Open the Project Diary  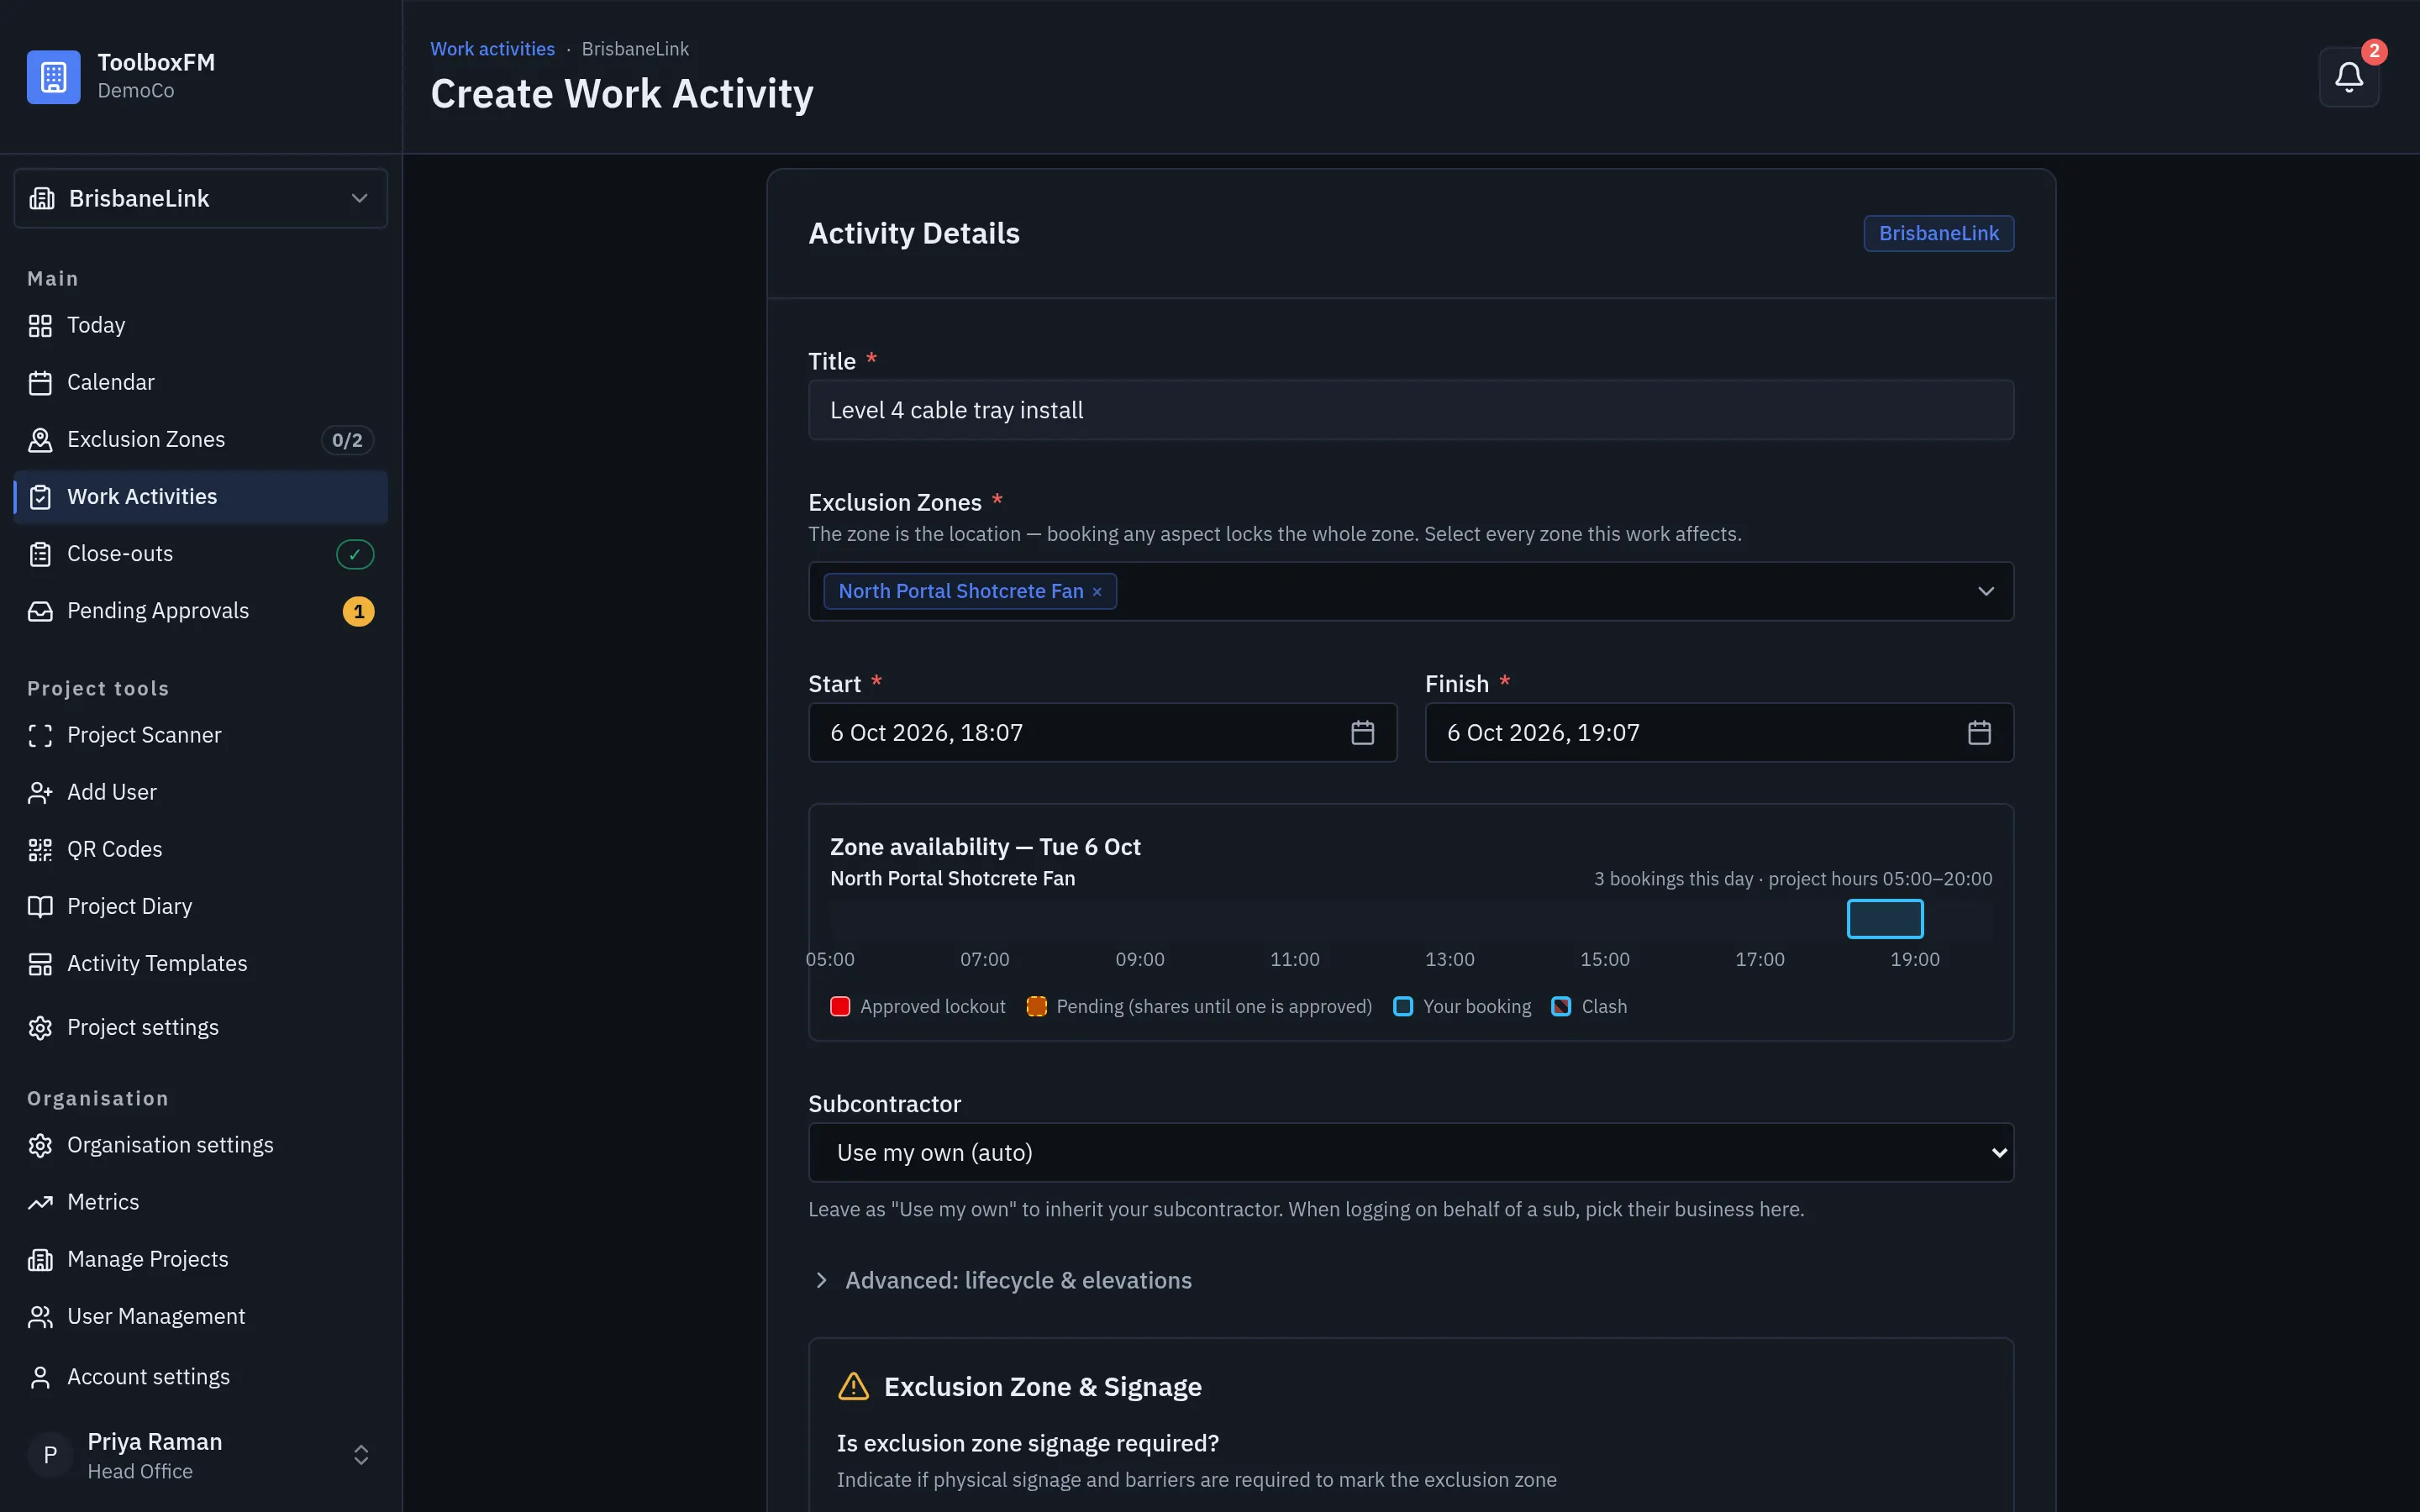click(x=200, y=906)
